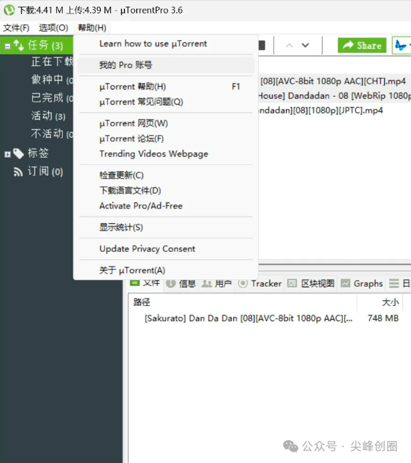Select 不活动 sidebar category
The width and height of the screenshot is (411, 463).
point(52,134)
